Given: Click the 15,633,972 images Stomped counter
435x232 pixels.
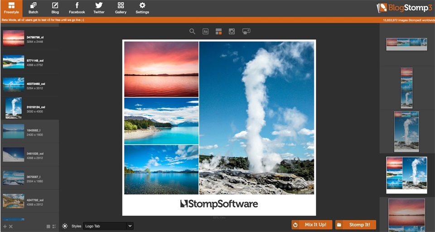Looking at the screenshot, I should (x=409, y=20).
